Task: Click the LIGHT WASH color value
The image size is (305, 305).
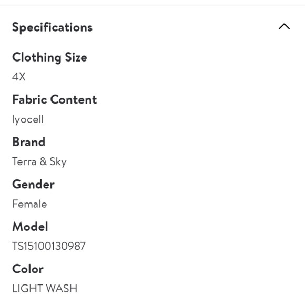Action: [x=45, y=289]
